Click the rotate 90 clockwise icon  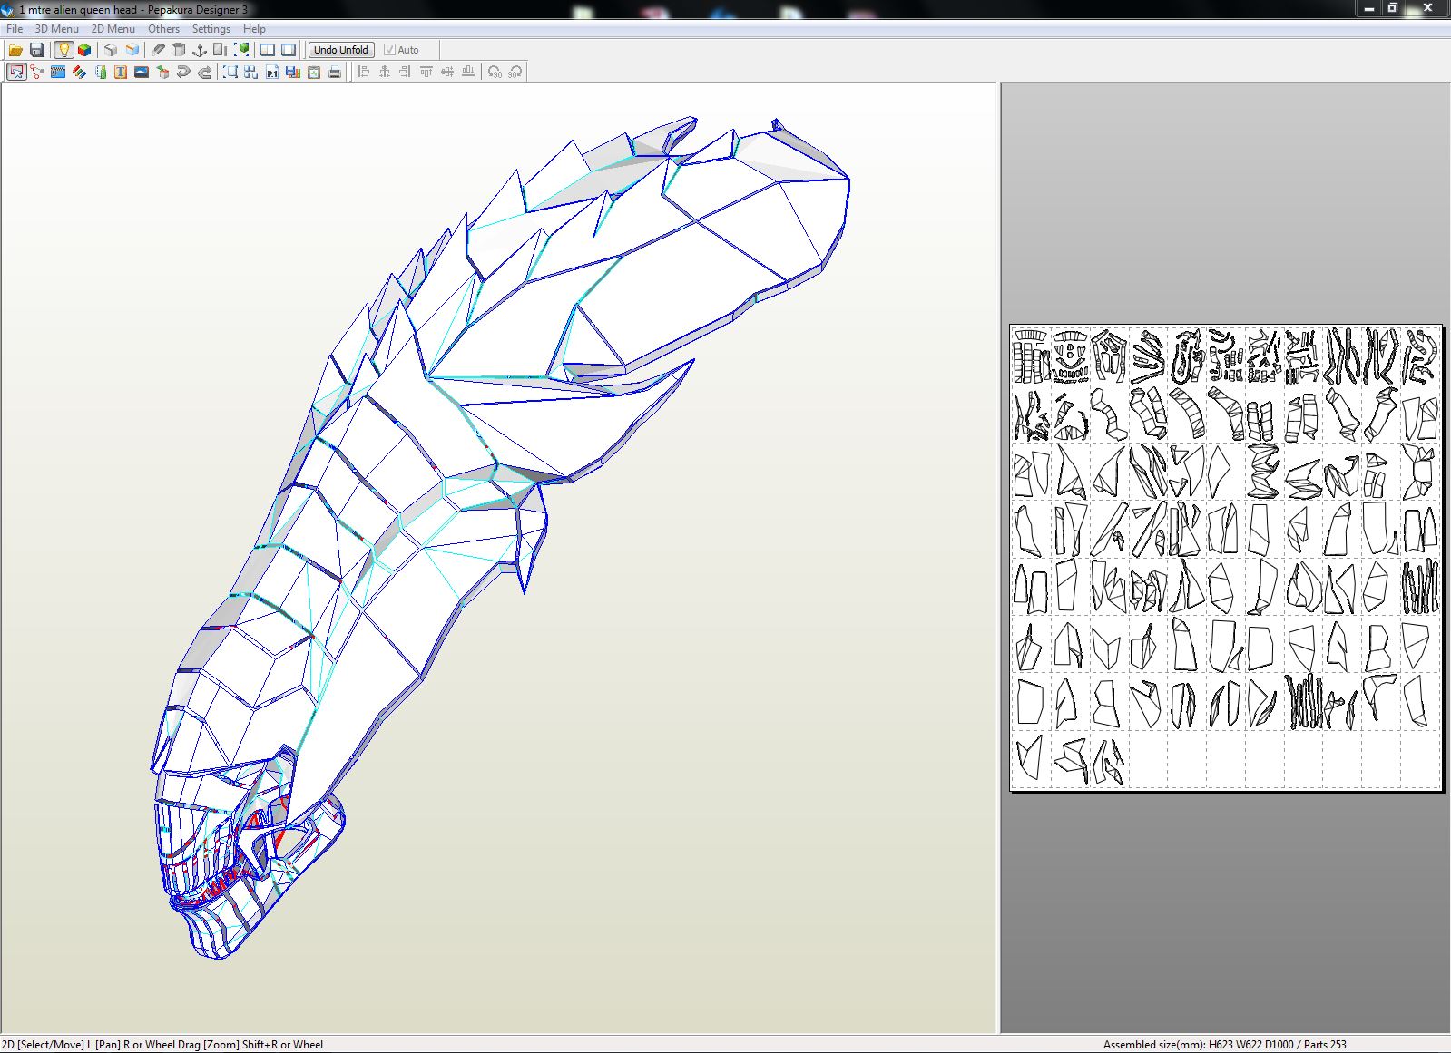pyautogui.click(x=515, y=72)
